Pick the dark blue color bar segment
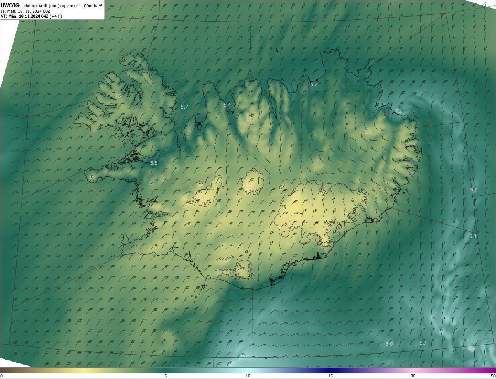Image resolution: width=496 pixels, height=379 pixels. click(x=329, y=370)
